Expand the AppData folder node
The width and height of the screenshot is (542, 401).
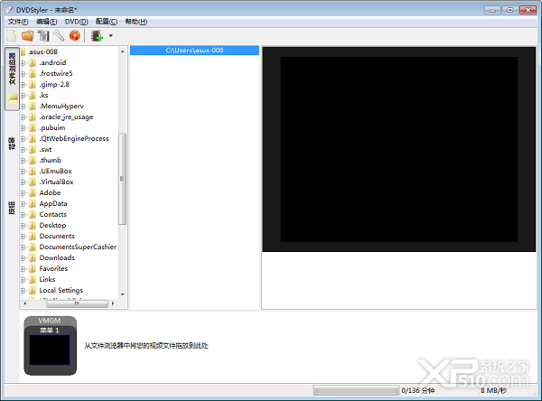pyautogui.click(x=23, y=204)
